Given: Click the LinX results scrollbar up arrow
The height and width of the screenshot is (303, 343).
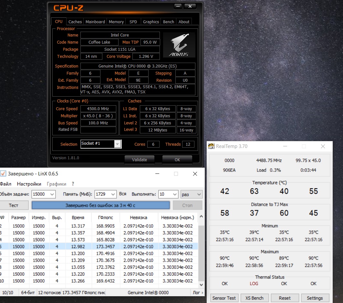Looking at the screenshot, I should [201, 216].
